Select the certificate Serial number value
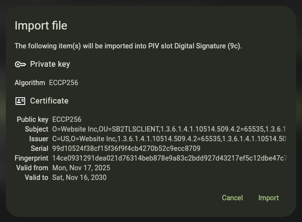 click(x=126, y=148)
